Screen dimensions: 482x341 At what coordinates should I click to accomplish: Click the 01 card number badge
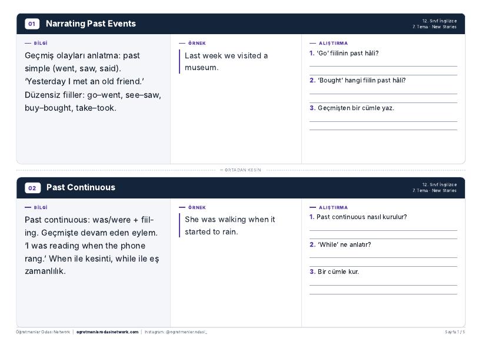32,24
